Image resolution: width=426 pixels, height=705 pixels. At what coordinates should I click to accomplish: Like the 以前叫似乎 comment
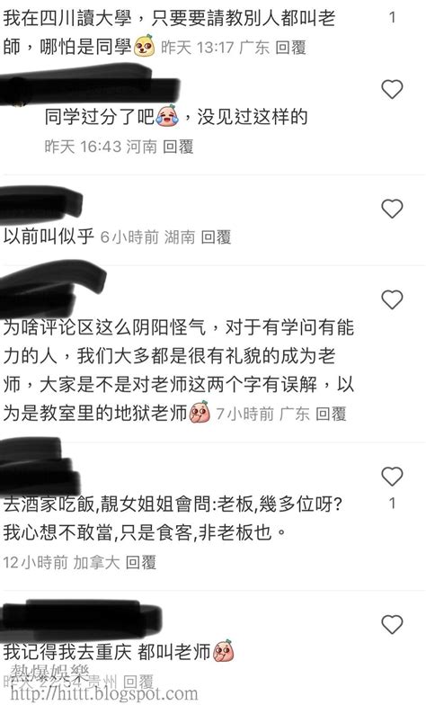[x=392, y=209]
